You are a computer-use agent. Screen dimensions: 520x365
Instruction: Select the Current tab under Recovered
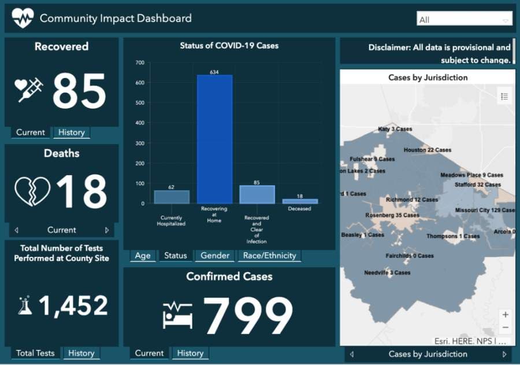pos(31,132)
